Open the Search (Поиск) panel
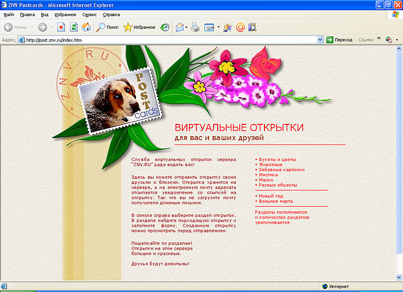Image resolution: width=403 pixels, height=292 pixels. [107, 27]
